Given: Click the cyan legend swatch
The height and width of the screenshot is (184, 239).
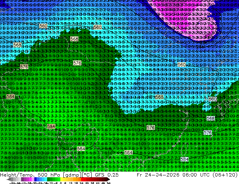Looking at the screenshot, I should [x=46, y=179].
